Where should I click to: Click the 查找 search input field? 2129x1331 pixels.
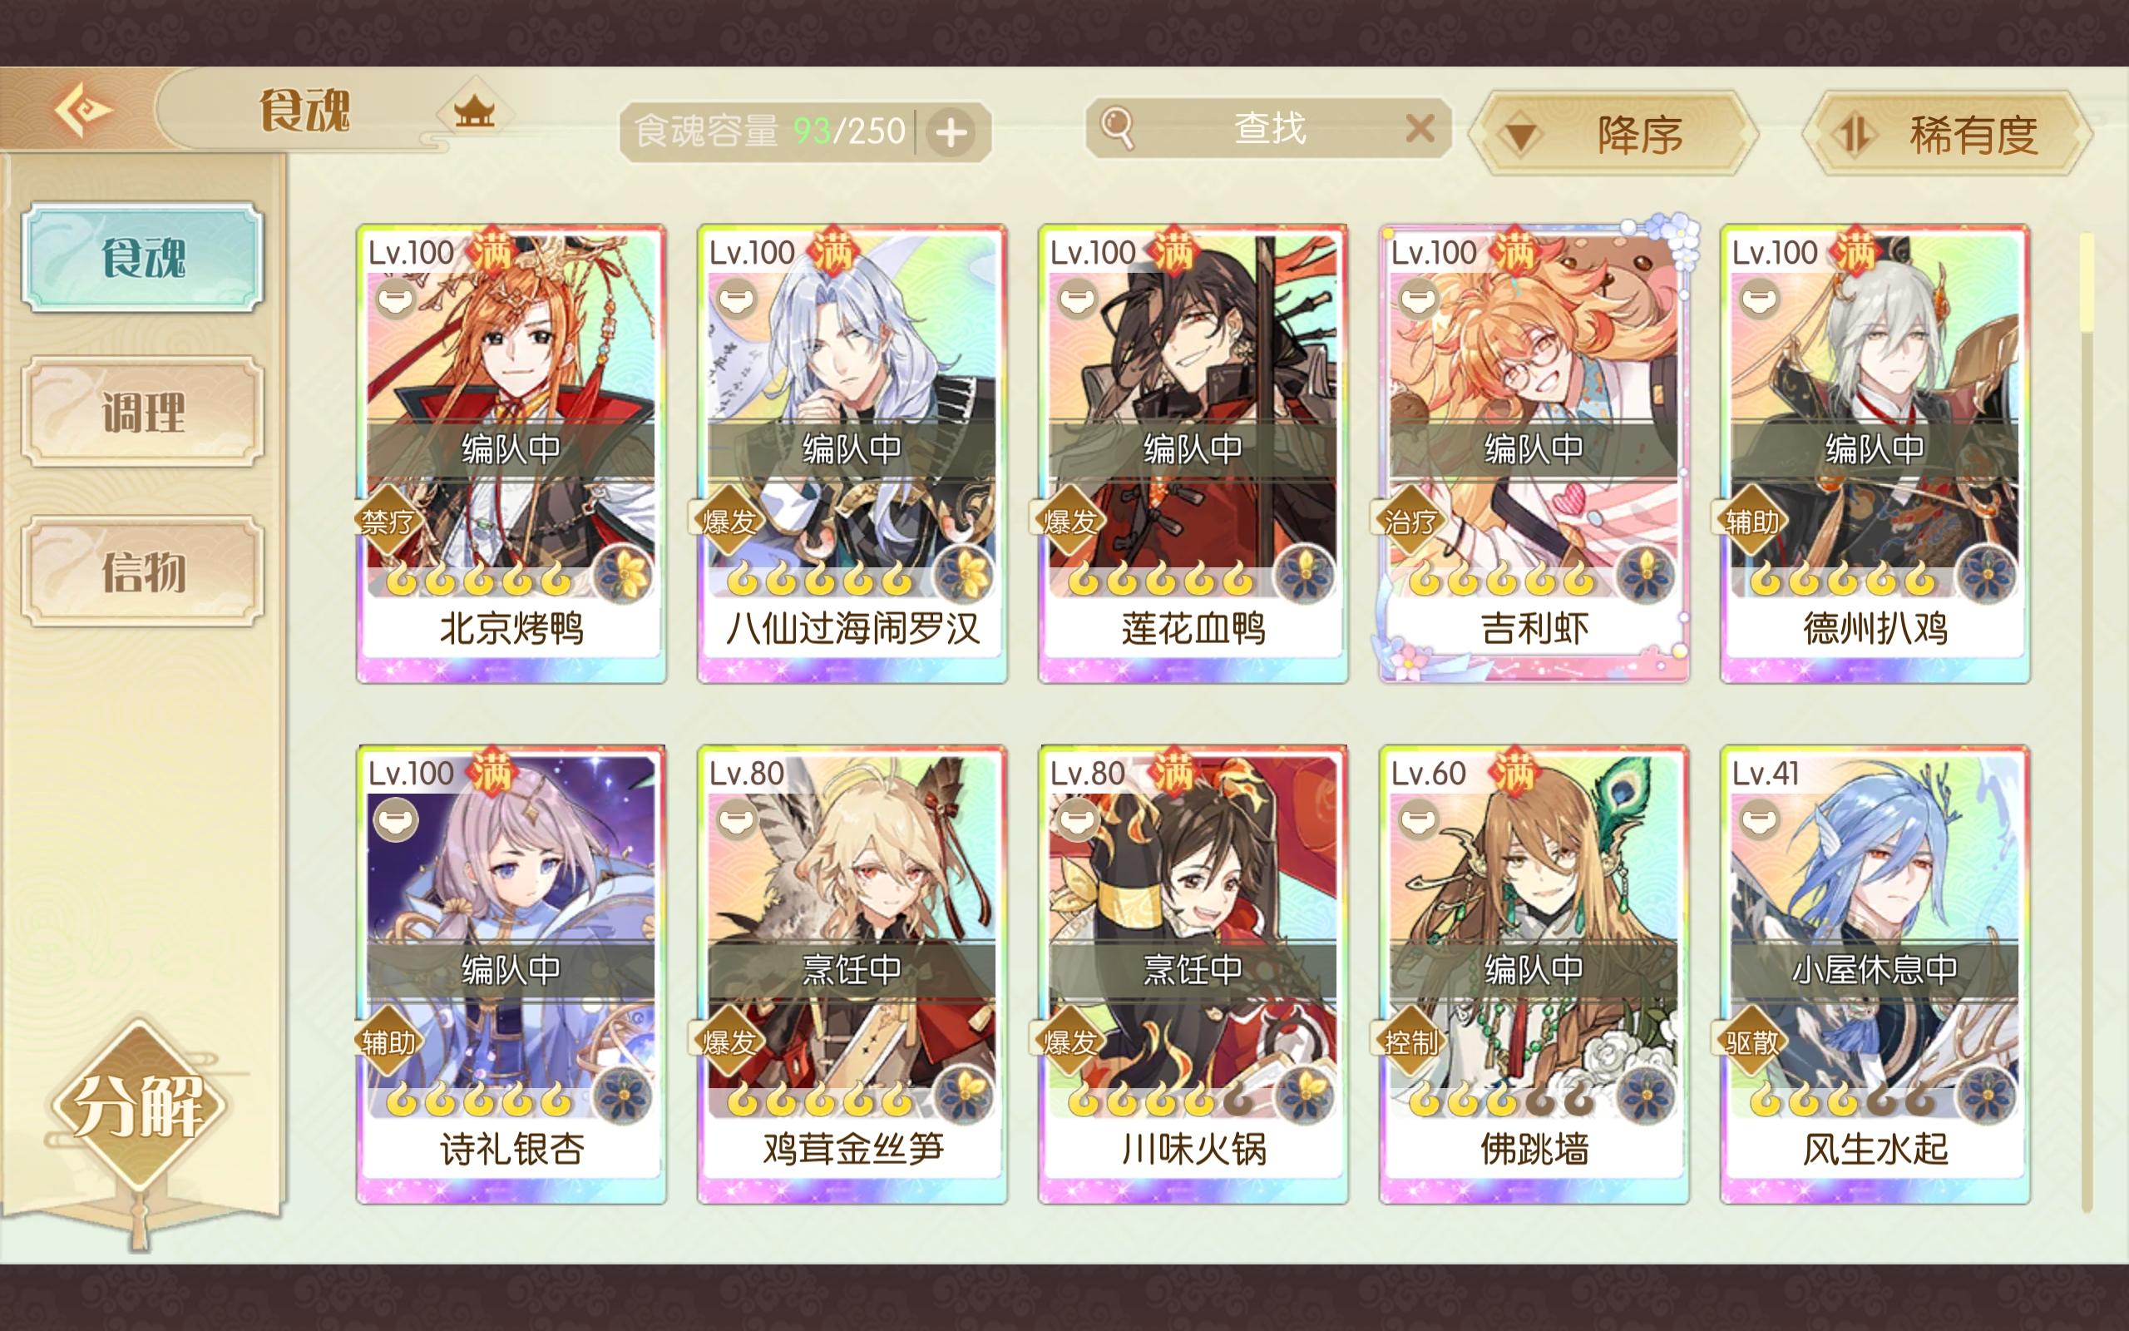(1267, 130)
